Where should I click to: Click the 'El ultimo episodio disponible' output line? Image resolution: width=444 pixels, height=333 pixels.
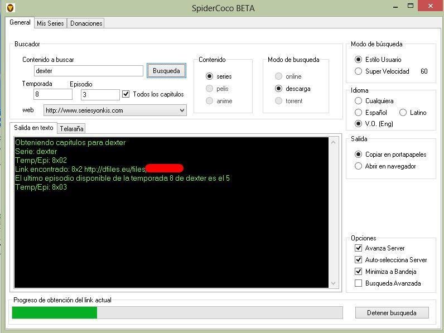122,178
